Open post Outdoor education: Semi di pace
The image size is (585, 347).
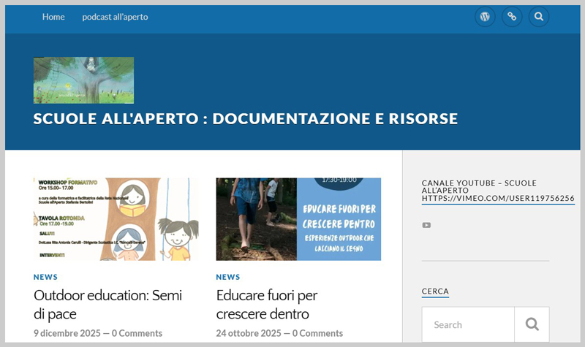[107, 305]
